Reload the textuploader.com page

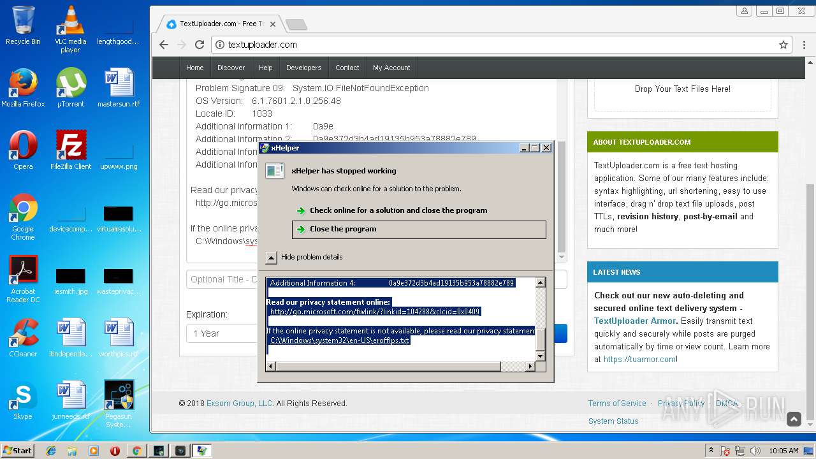(x=200, y=45)
